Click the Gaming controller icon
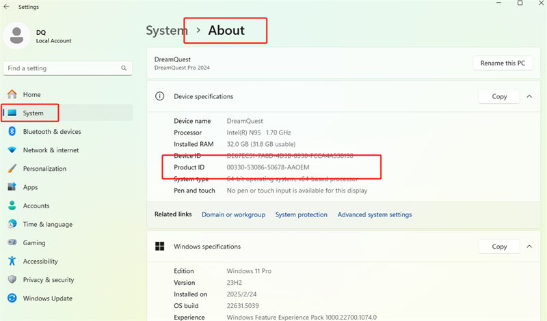The height and width of the screenshot is (321, 547). (12, 242)
